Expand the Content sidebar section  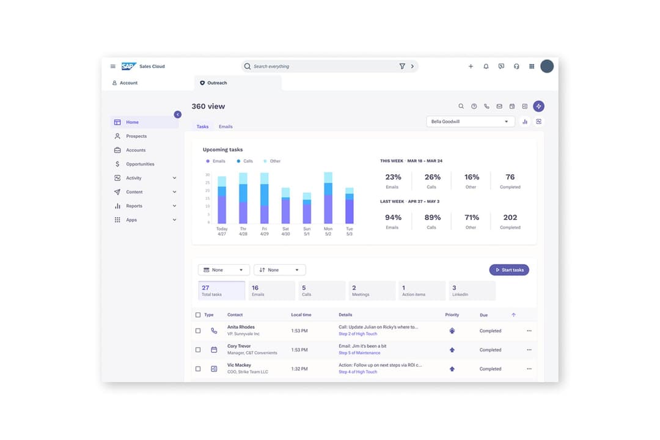(174, 191)
